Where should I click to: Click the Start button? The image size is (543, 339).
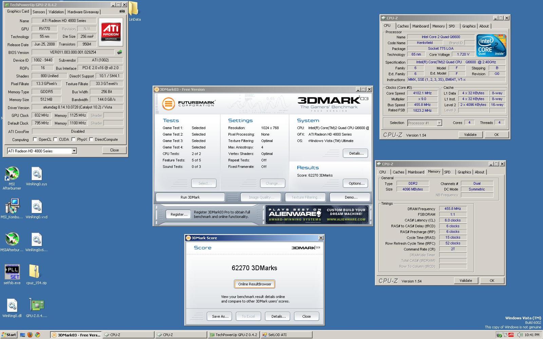pyautogui.click(x=8, y=335)
